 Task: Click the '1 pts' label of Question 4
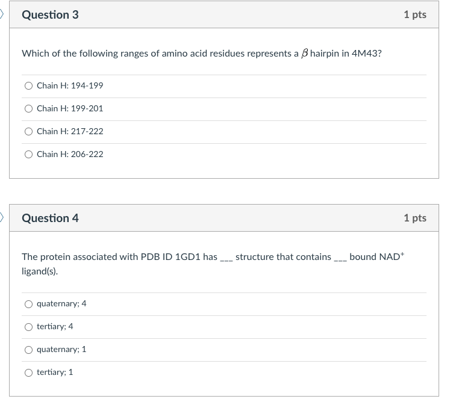coord(414,218)
